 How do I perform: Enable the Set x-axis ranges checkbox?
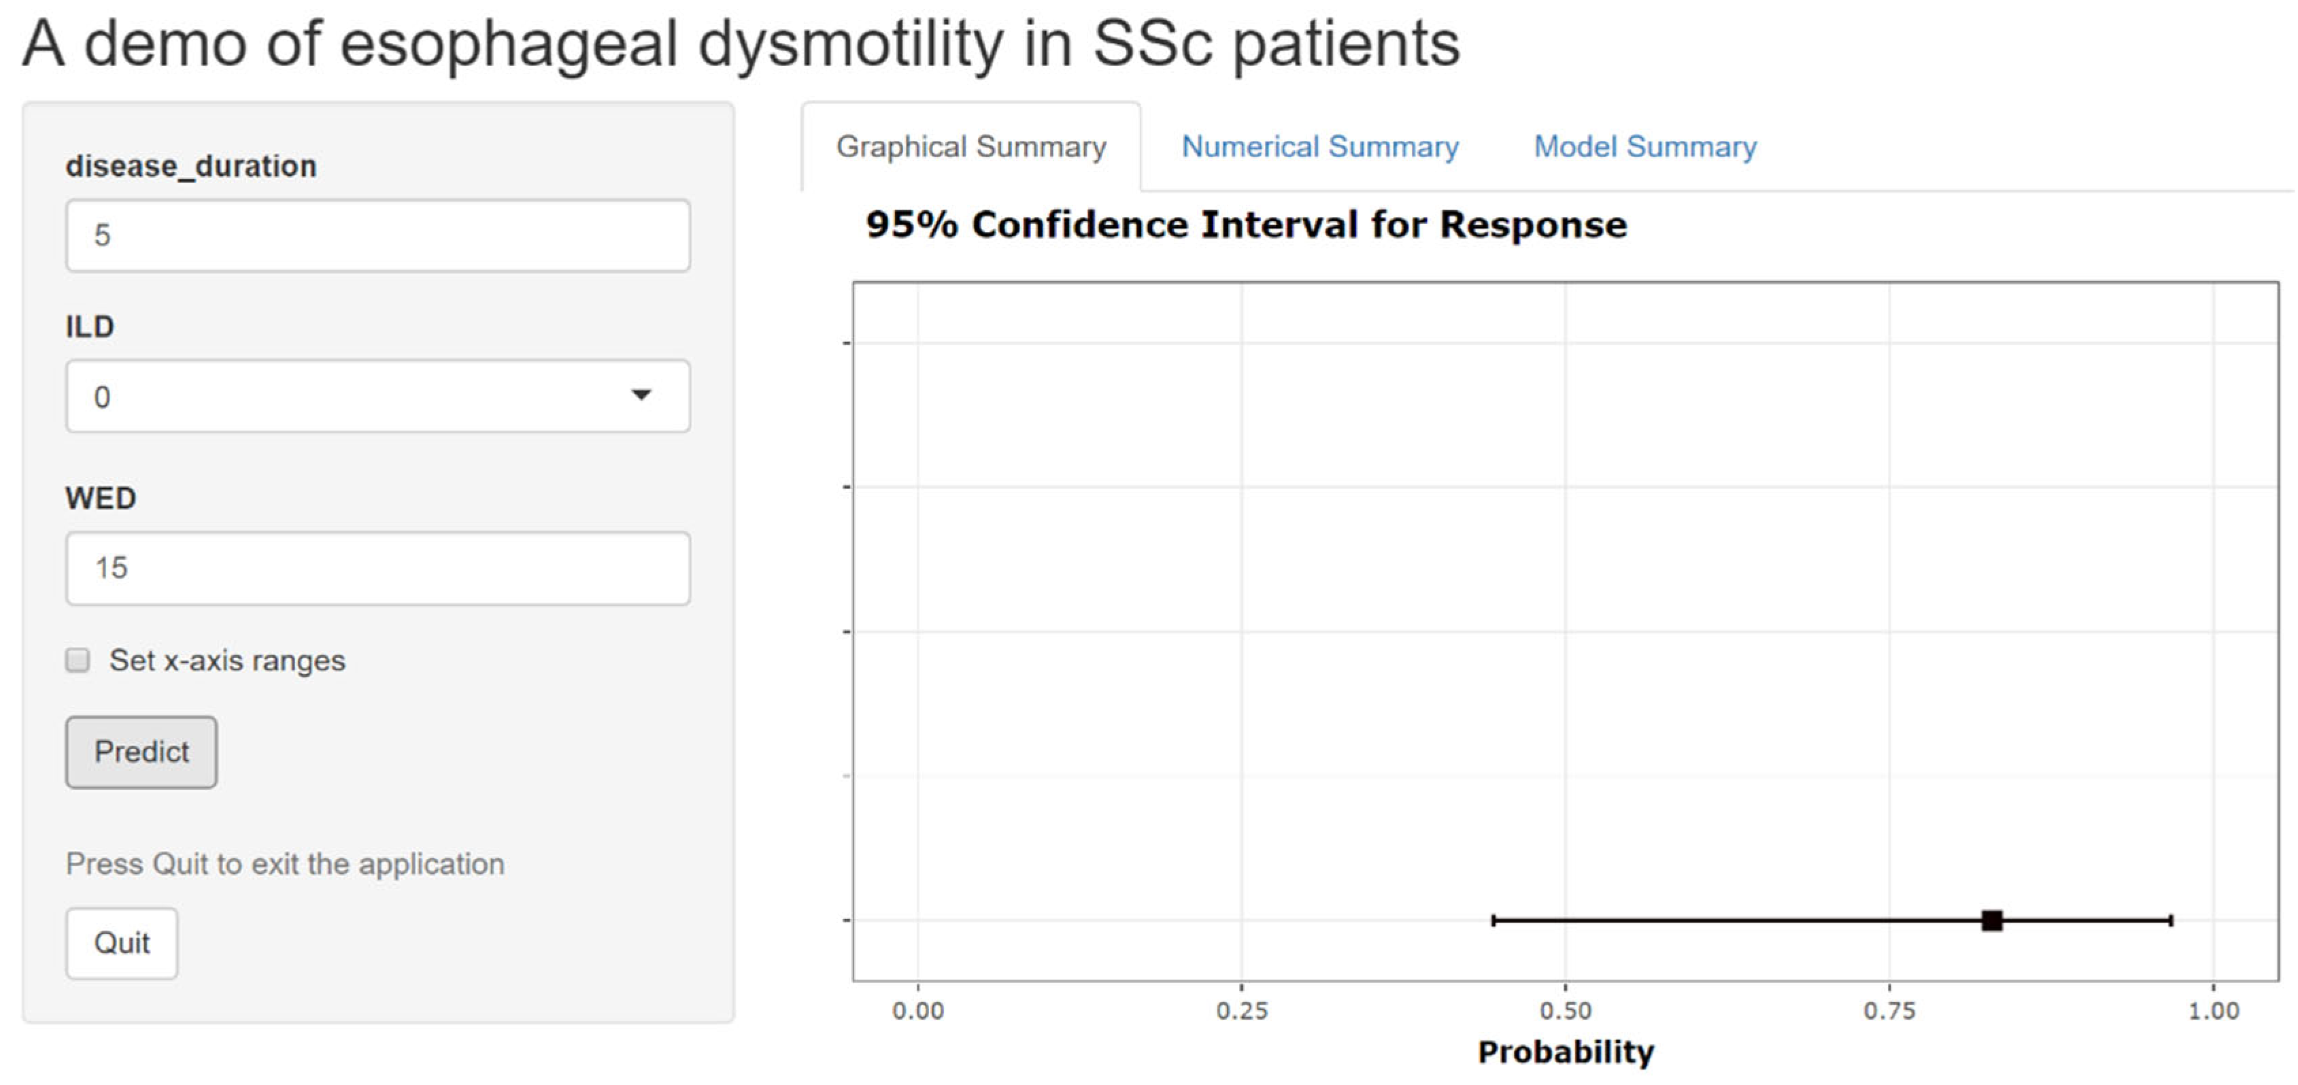[x=78, y=661]
